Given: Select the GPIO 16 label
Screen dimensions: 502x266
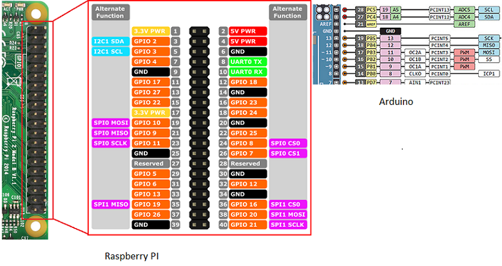Looking at the screenshot, I should (248, 204).
